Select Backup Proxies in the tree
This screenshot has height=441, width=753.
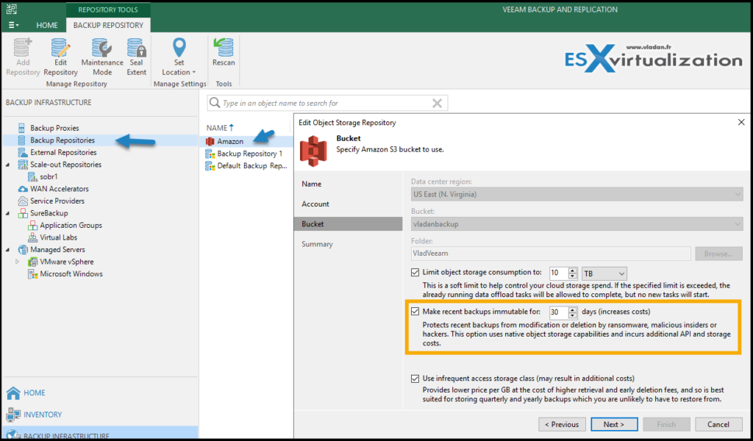pyautogui.click(x=54, y=128)
